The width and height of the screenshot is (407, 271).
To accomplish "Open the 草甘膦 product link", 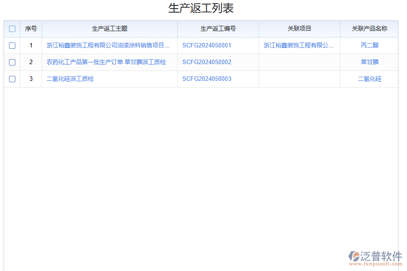I will (x=369, y=62).
